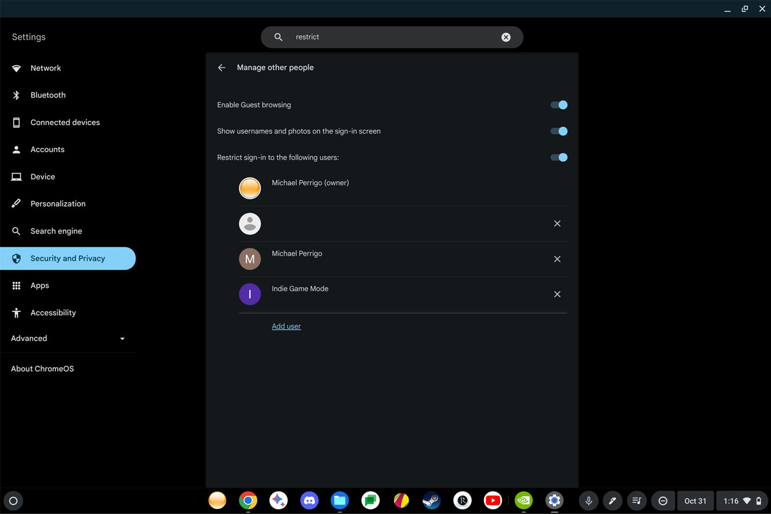The width and height of the screenshot is (771, 514).
Task: Launch Steam from the shelf
Action: point(432,500)
